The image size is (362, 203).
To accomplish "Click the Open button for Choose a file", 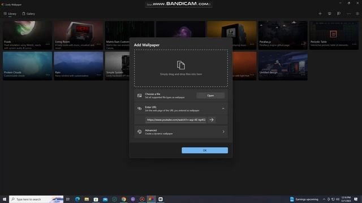I will click(210, 95).
